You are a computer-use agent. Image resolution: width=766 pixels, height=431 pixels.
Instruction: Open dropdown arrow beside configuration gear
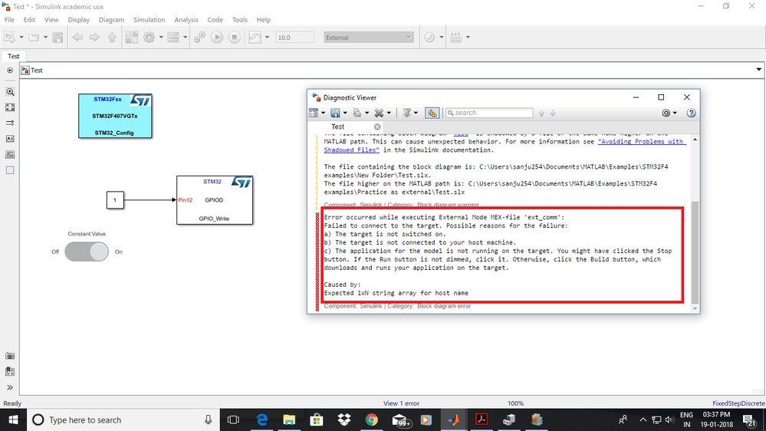(161, 37)
